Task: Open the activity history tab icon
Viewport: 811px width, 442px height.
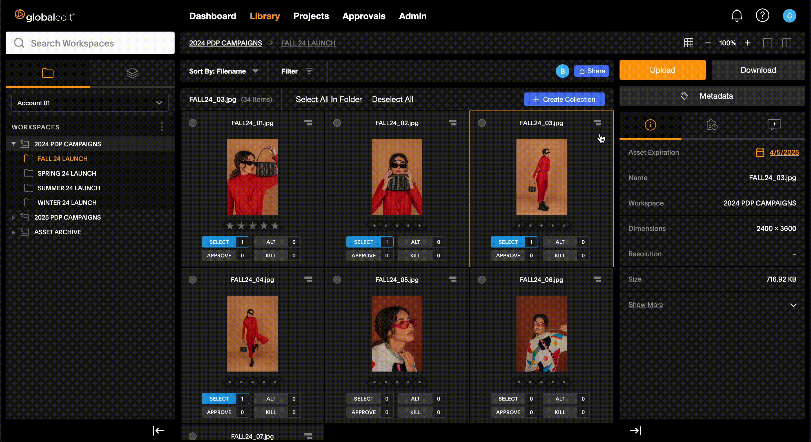Action: point(712,125)
